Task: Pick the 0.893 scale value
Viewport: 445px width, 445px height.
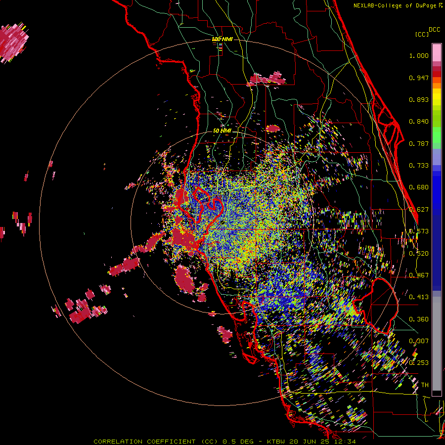Action: (419, 99)
